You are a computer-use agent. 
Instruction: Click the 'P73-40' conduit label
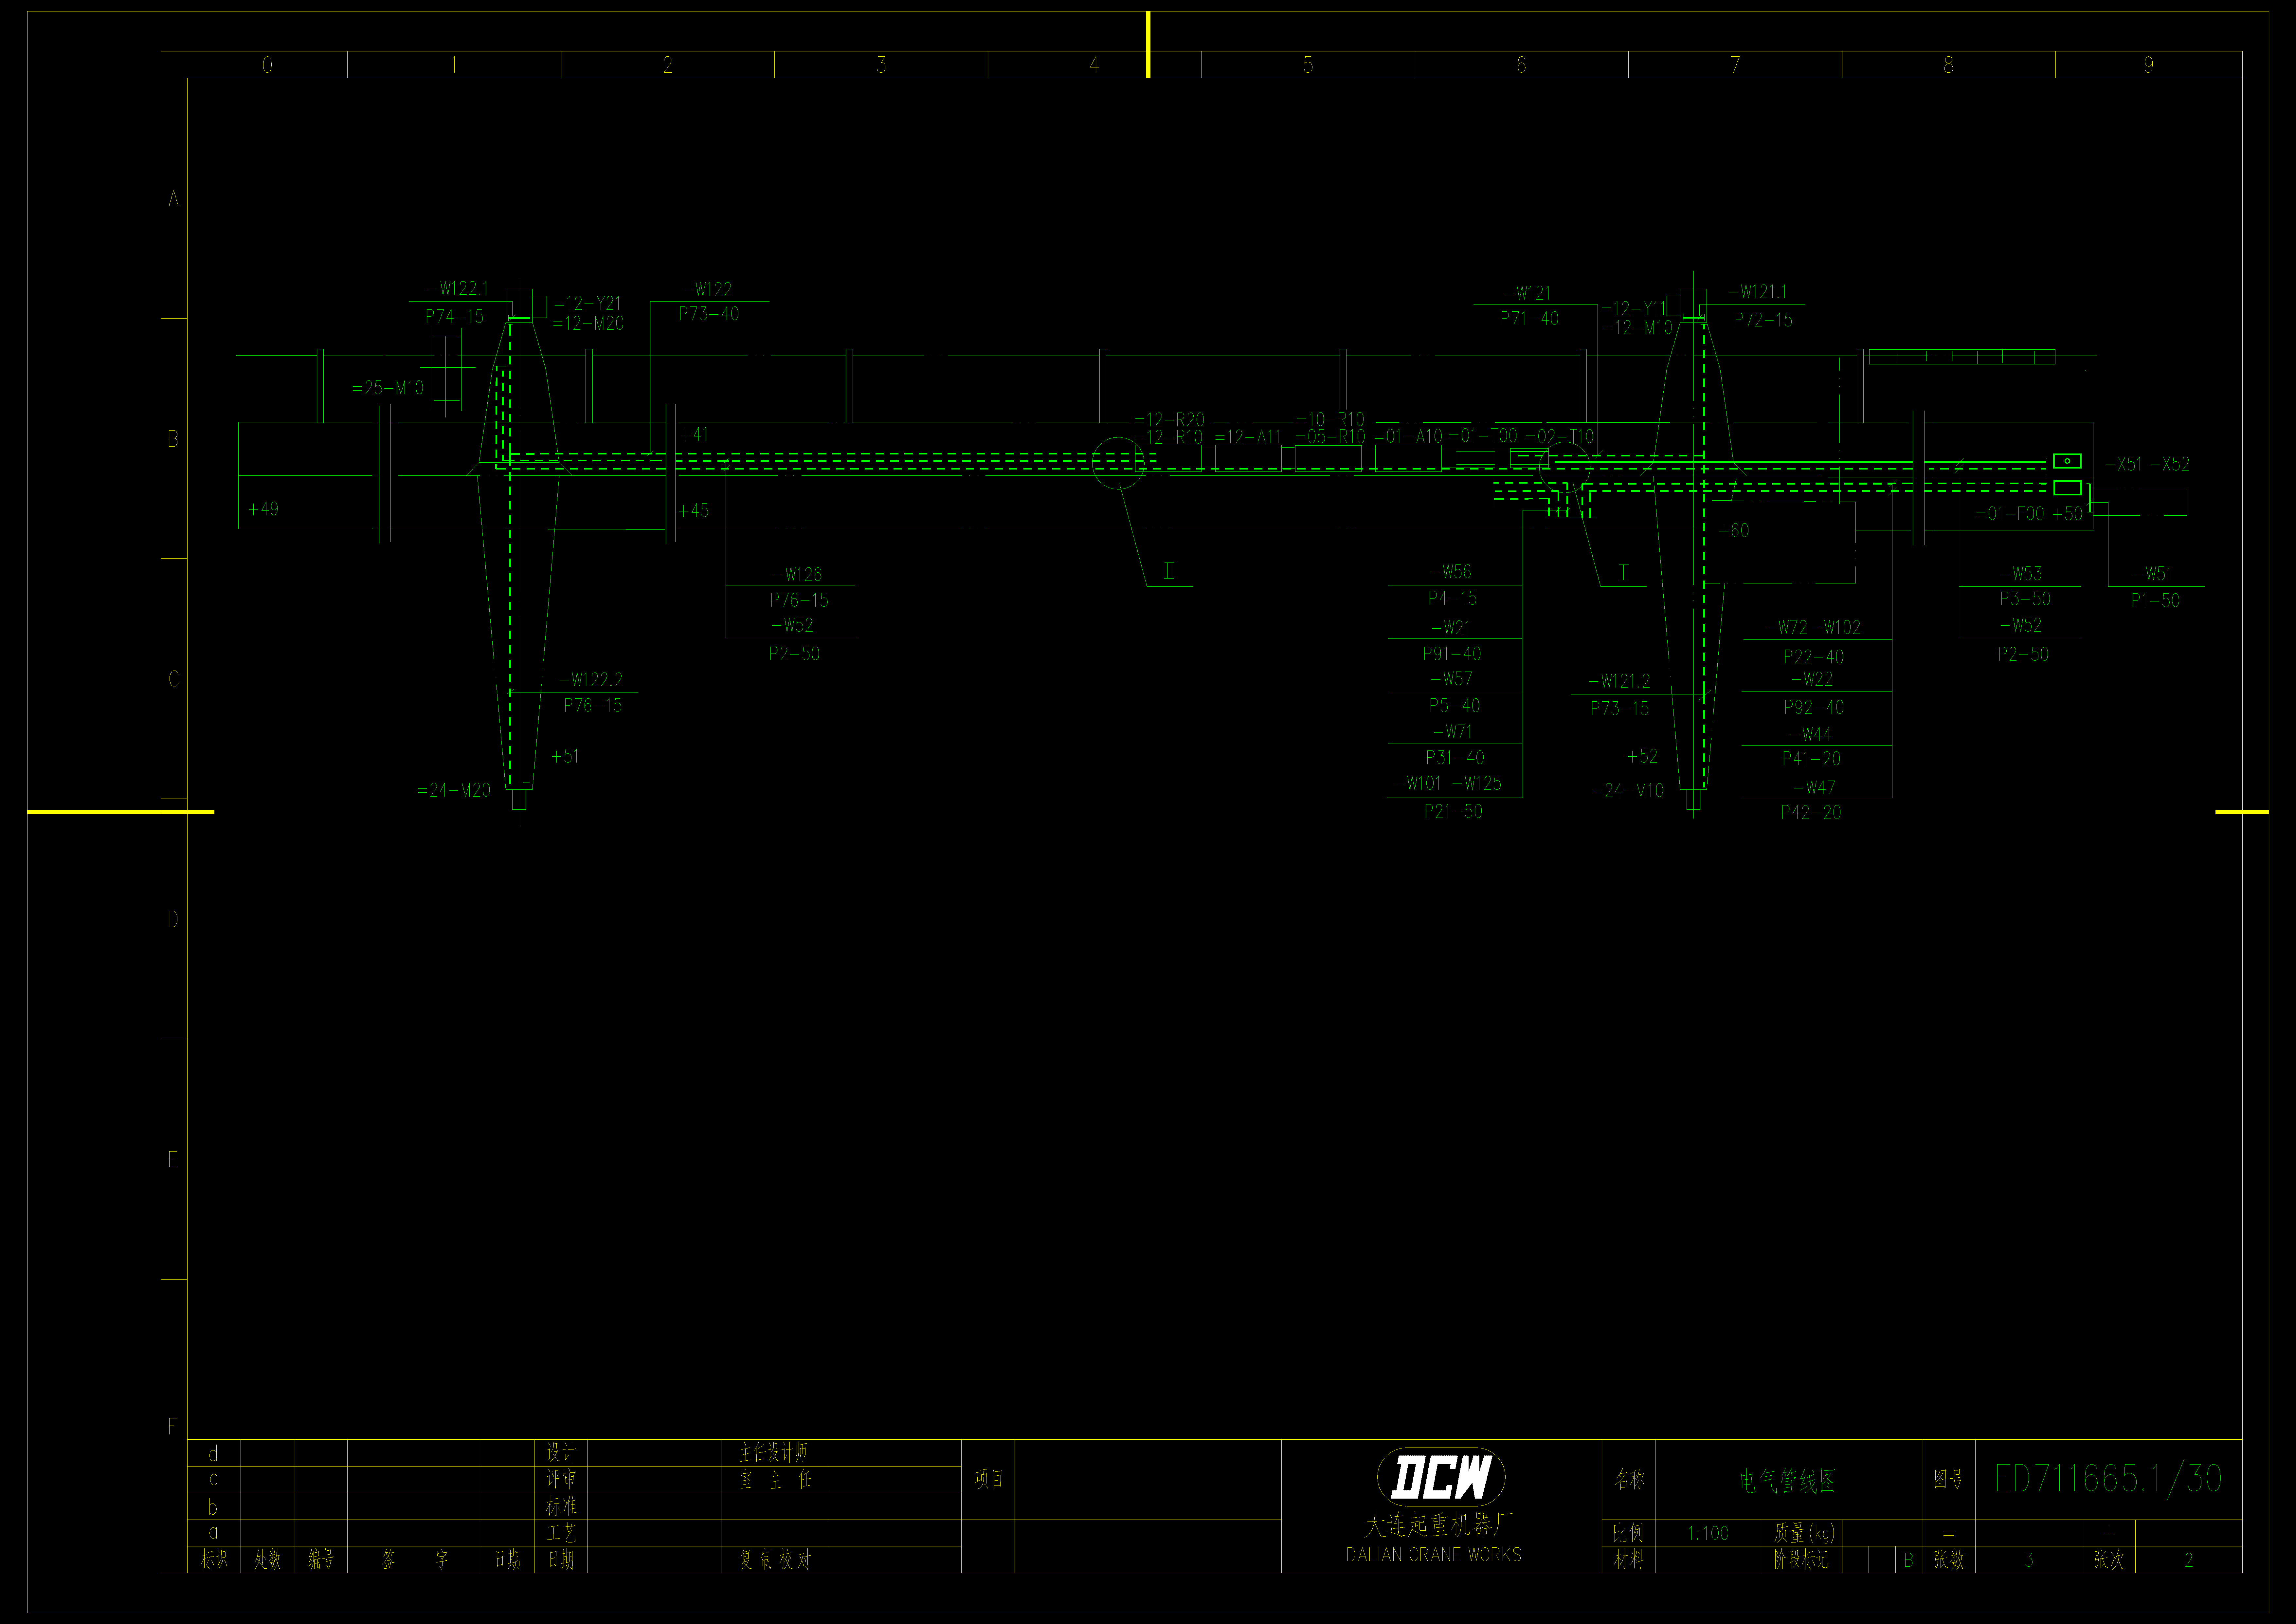pyautogui.click(x=709, y=313)
